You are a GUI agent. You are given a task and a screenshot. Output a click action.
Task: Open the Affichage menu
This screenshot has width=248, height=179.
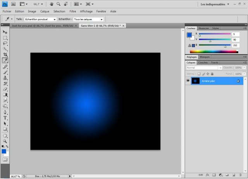pyautogui.click(x=86, y=11)
